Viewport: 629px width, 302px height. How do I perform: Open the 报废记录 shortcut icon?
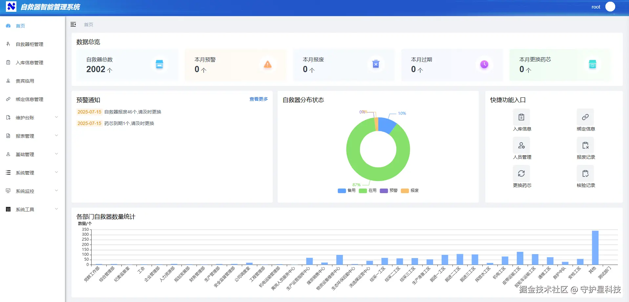point(585,145)
